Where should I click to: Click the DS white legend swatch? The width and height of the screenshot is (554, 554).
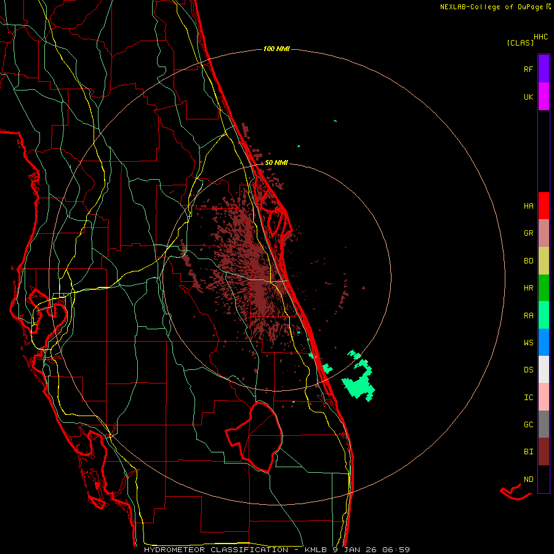coord(544,369)
